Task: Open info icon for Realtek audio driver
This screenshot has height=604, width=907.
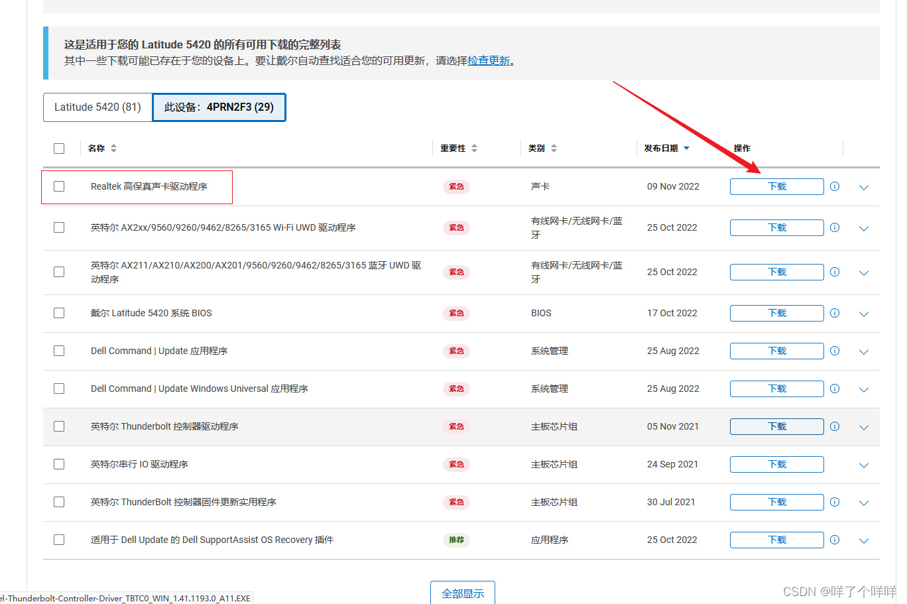Action: point(835,186)
